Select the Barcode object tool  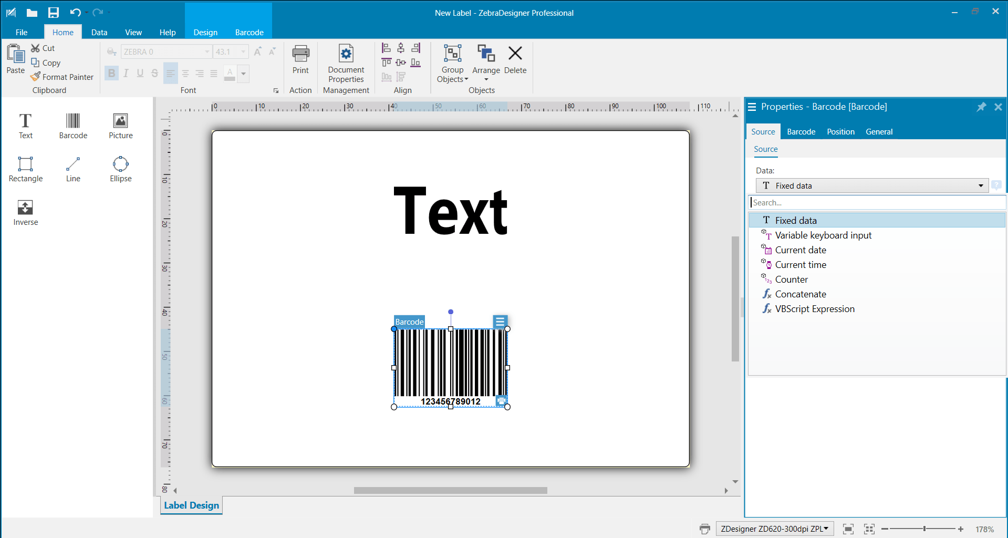(73, 126)
